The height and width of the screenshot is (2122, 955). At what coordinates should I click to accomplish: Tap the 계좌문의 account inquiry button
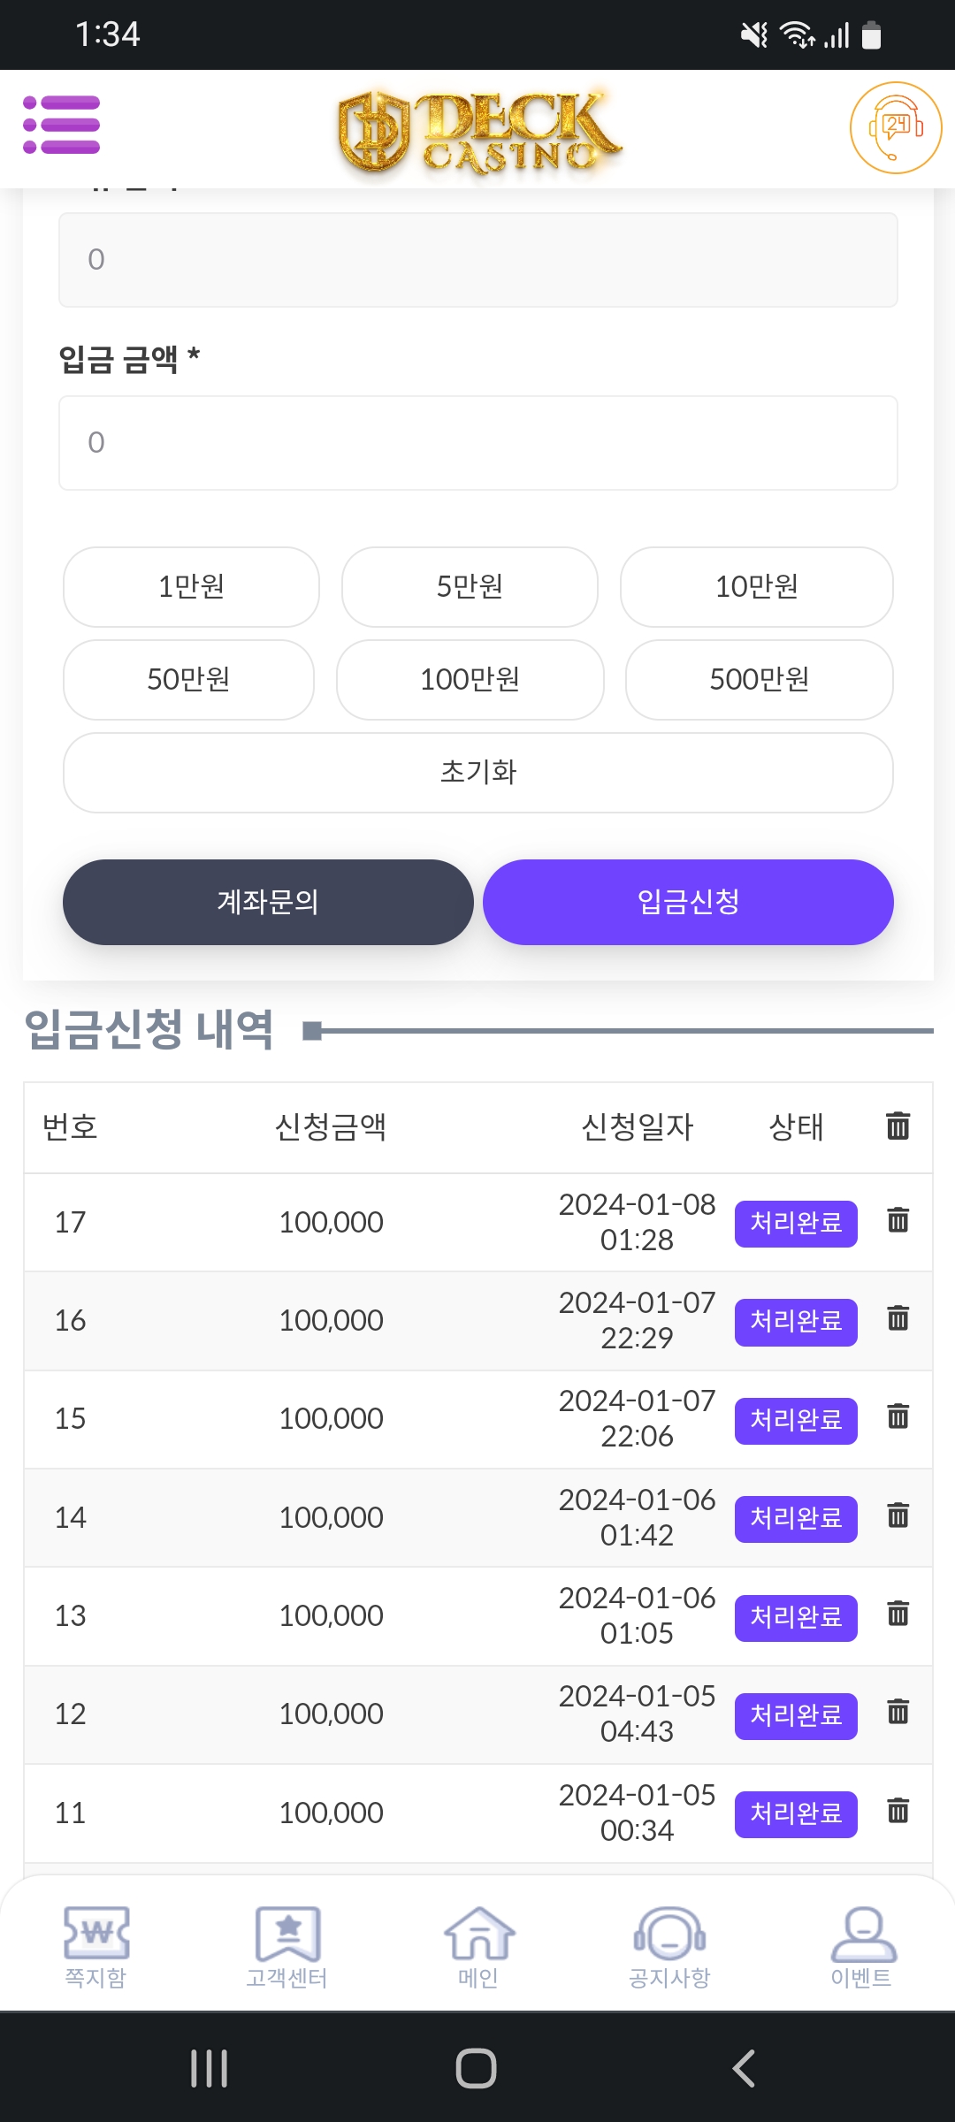[x=268, y=902]
